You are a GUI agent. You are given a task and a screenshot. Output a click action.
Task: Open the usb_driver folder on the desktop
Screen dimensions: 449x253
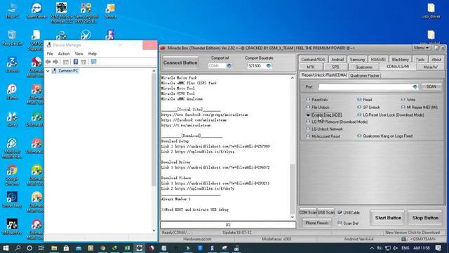coord(431,11)
